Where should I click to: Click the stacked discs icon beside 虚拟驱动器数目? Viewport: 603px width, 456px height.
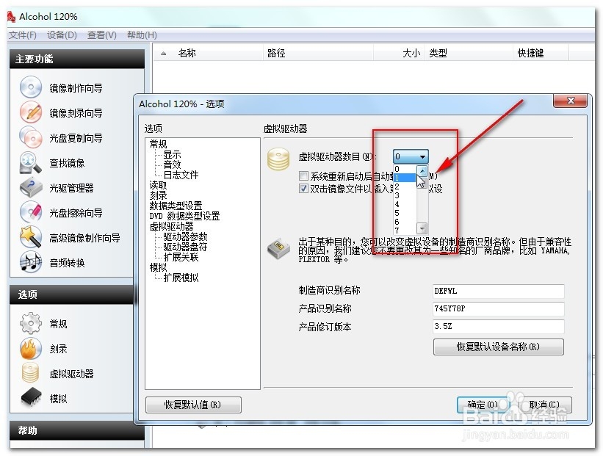(278, 159)
